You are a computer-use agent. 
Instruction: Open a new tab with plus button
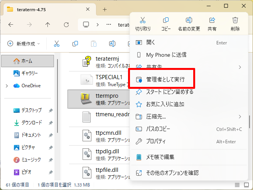tap(105, 9)
